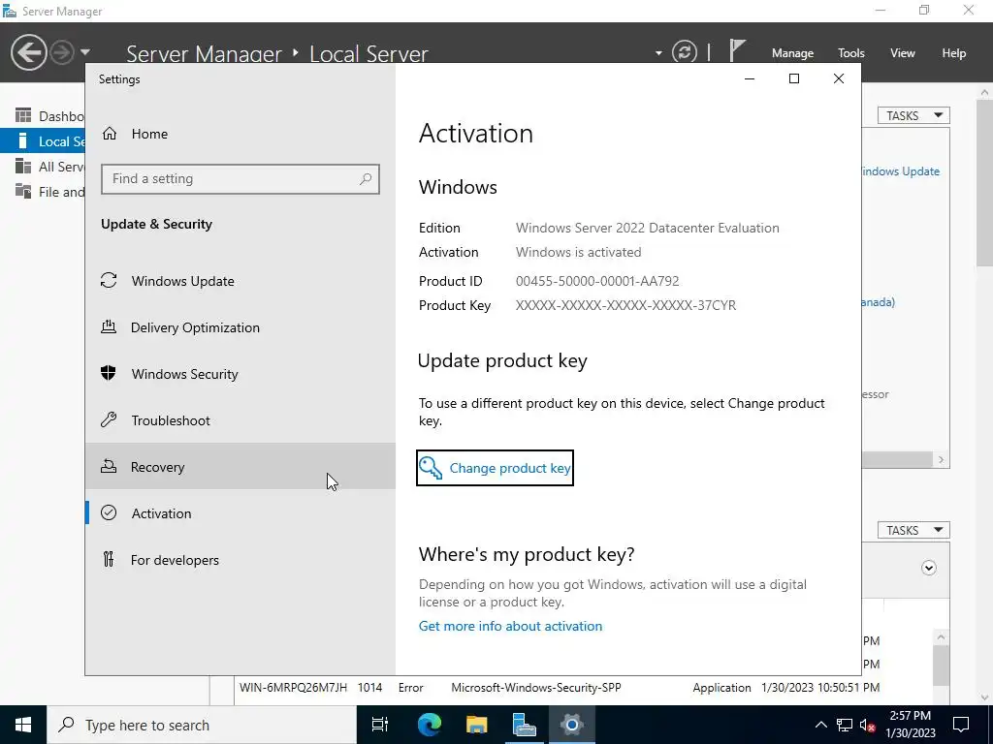Open navigation history dropdown arrow

[x=85, y=52]
